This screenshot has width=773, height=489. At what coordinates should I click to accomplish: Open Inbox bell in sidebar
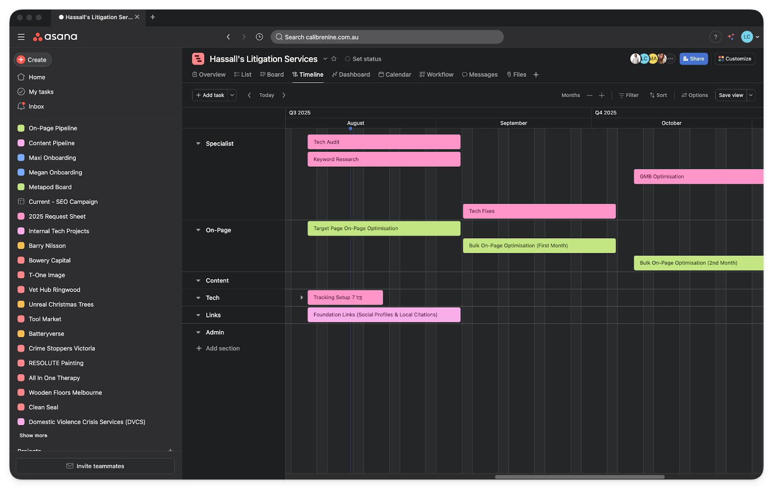[x=21, y=106]
